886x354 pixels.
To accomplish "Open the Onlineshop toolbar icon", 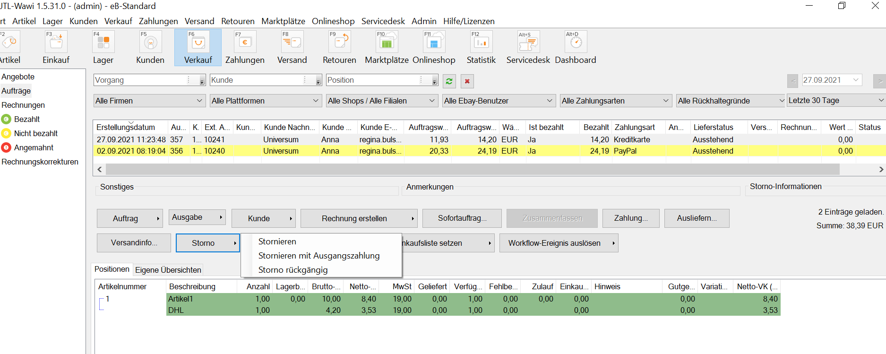I will pos(434,47).
